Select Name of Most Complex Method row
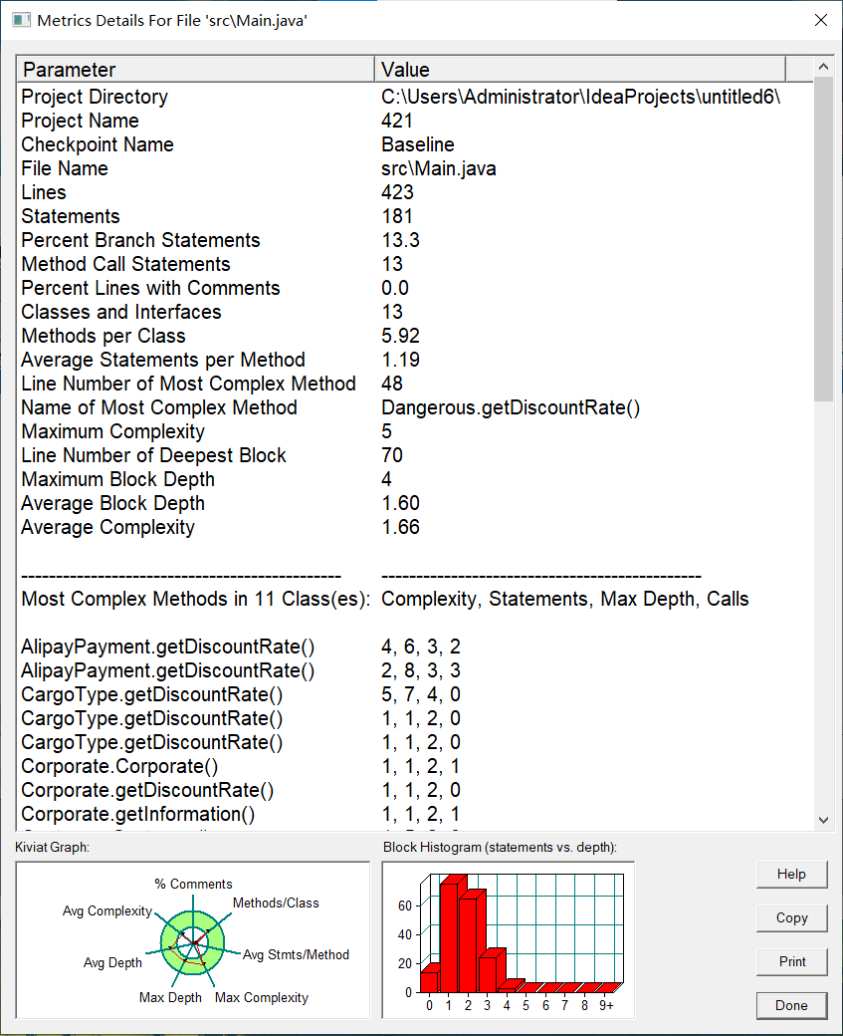Viewport: 843px width, 1036px height. (415, 407)
